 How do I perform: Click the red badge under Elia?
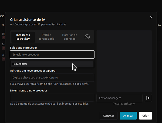(x=4, y=38)
